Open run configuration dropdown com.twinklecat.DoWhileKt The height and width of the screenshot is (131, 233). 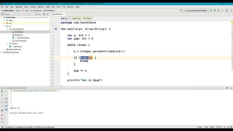196,11
